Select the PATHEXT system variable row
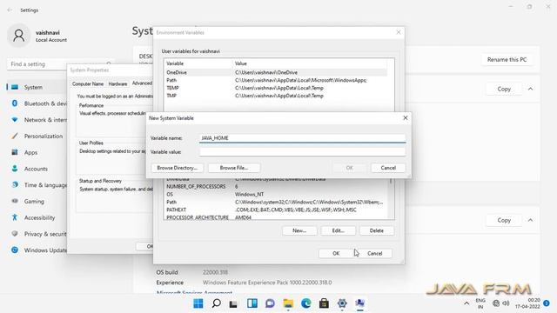 pyautogui.click(x=276, y=210)
